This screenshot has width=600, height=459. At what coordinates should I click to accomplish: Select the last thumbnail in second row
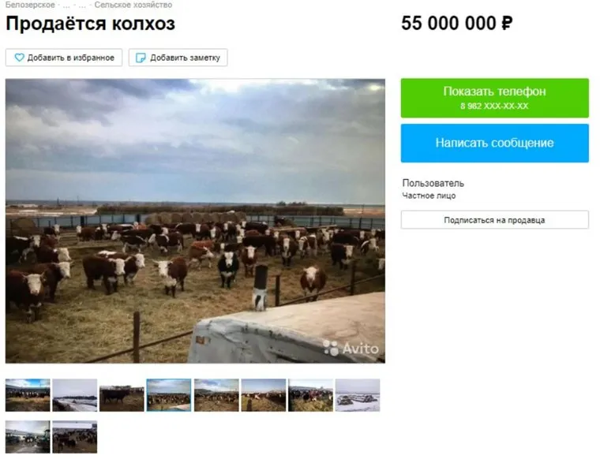(x=75, y=437)
